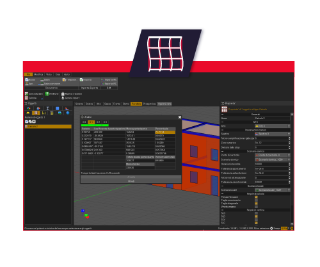Toggle the Pressoflessione checkbox
320x267 pixels.
(256, 197)
